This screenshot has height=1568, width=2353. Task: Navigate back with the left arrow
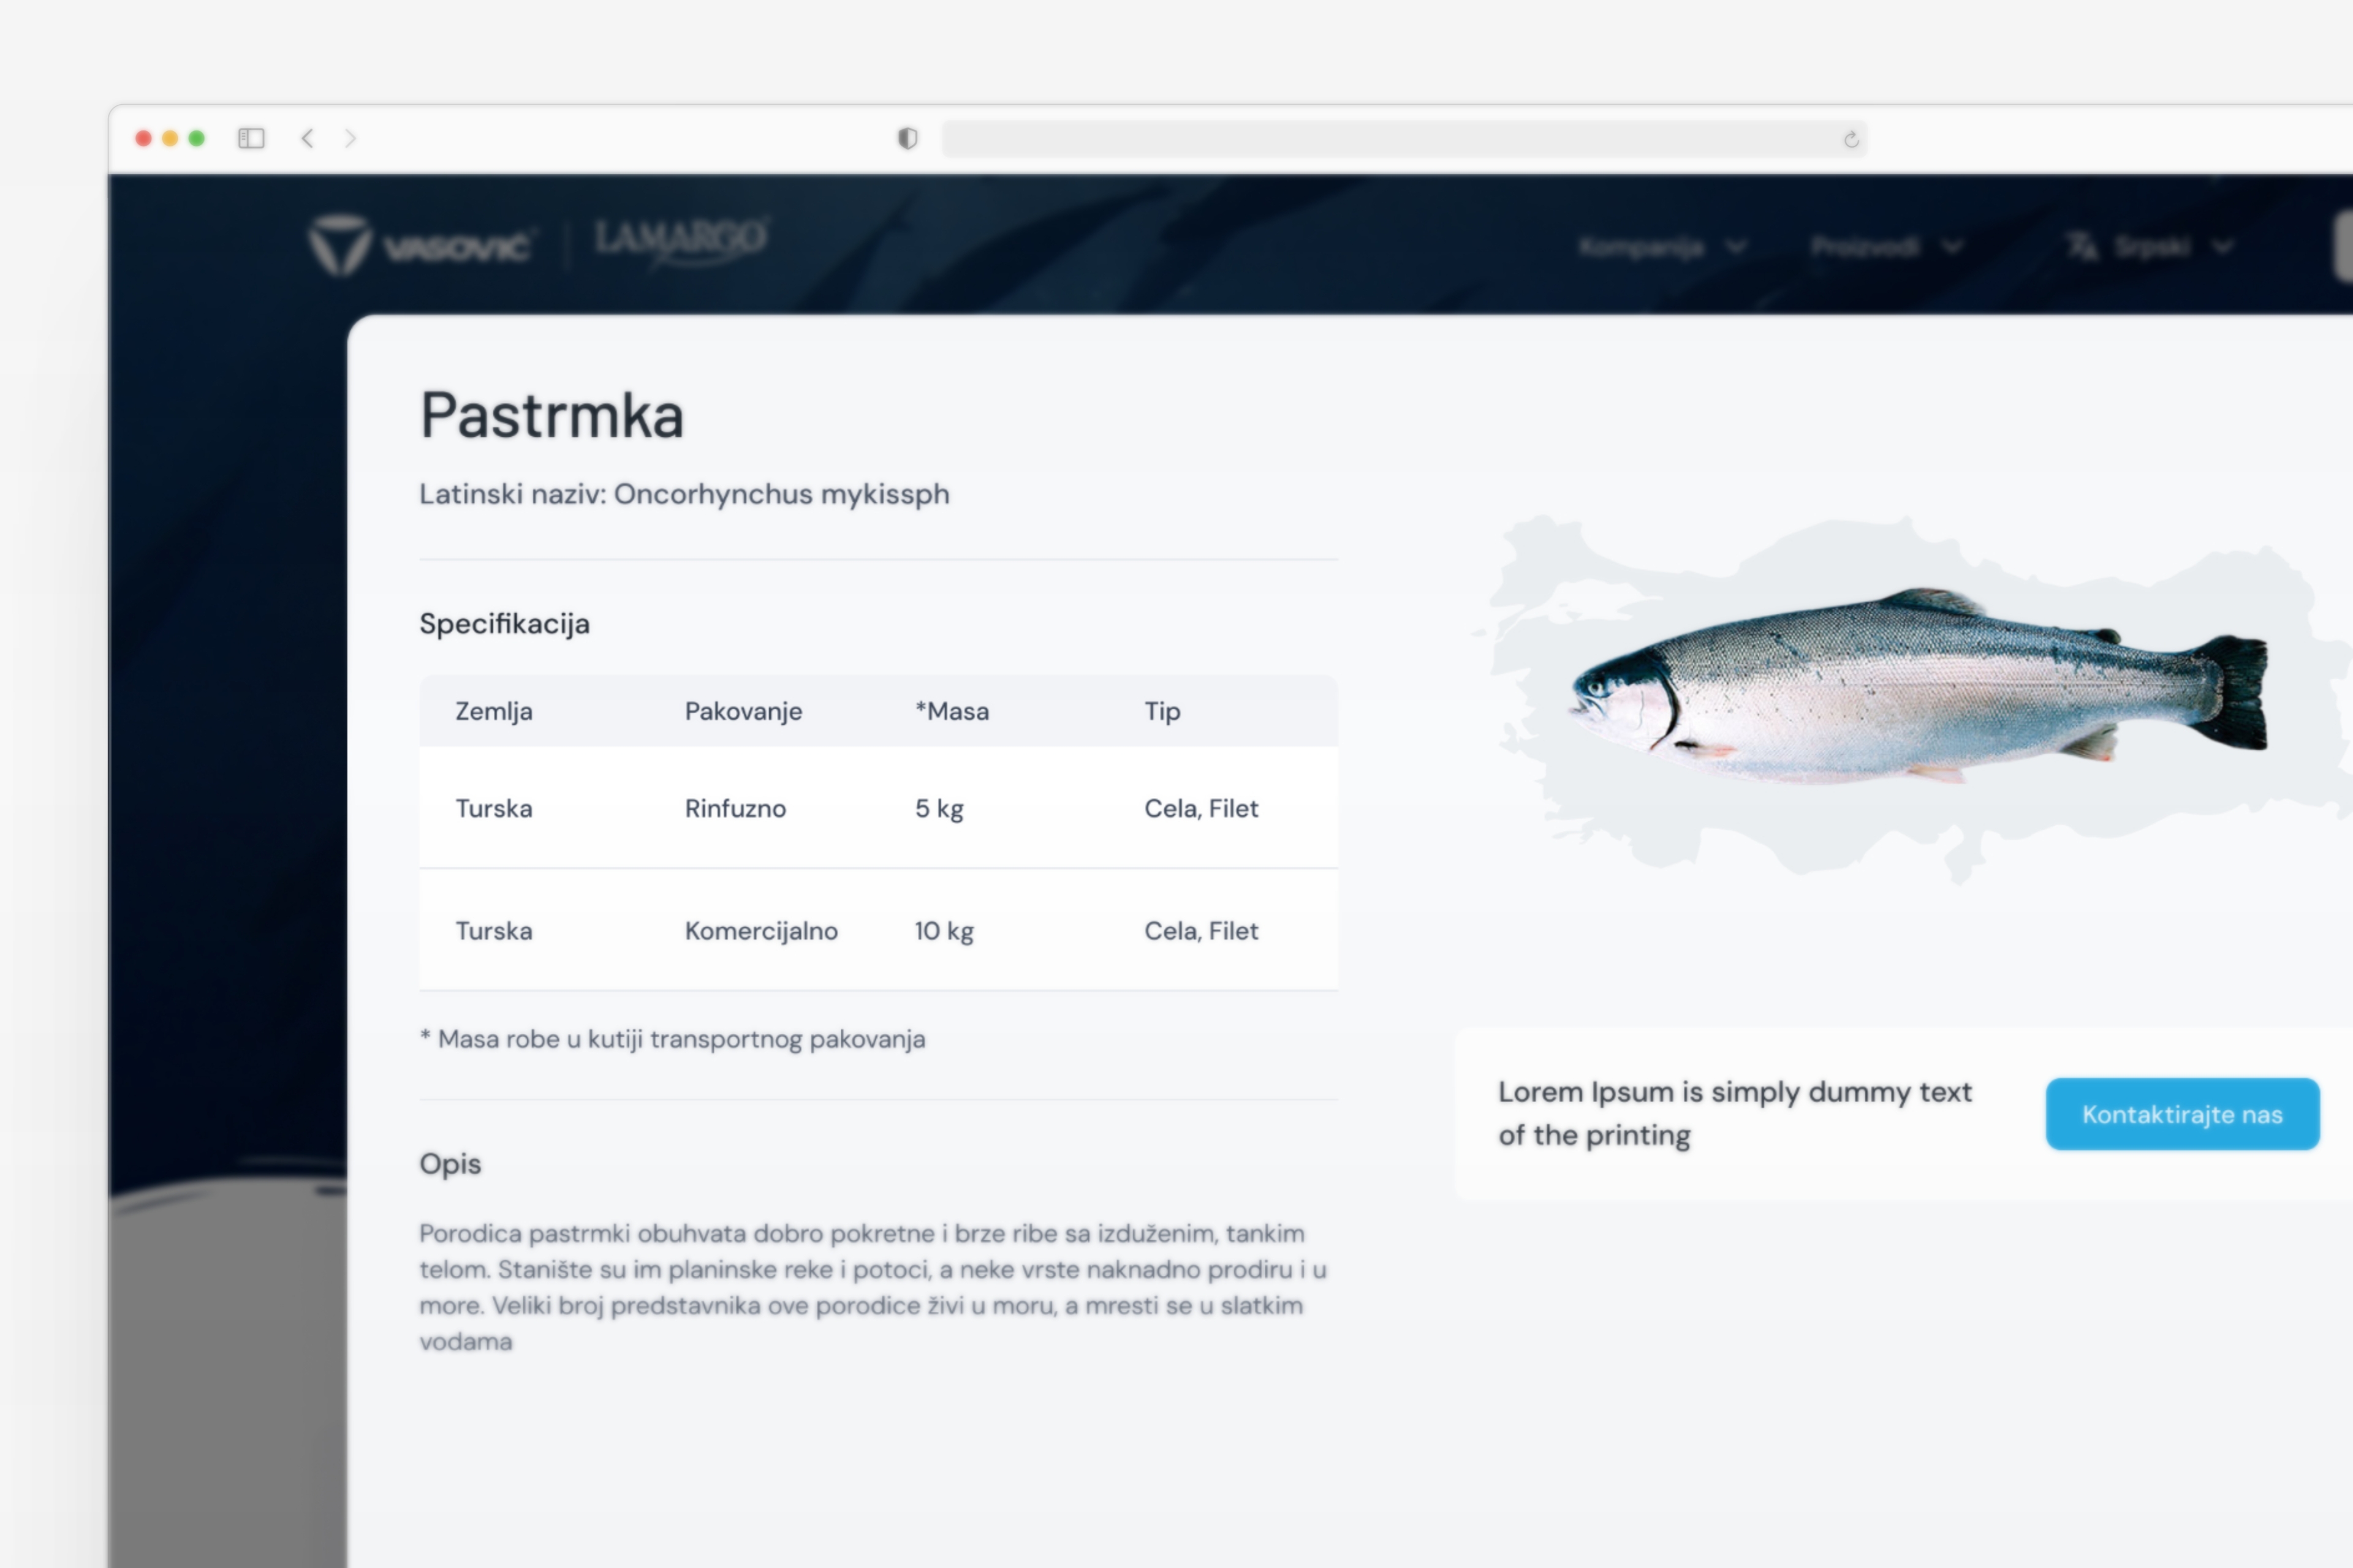pos(307,139)
